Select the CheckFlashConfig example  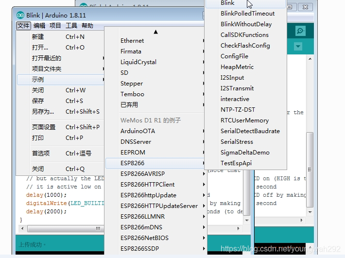point(246,46)
